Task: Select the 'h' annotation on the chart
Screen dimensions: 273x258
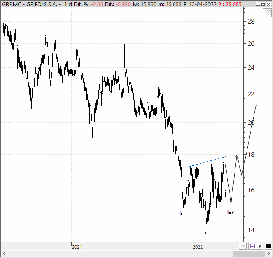Action: (181, 213)
